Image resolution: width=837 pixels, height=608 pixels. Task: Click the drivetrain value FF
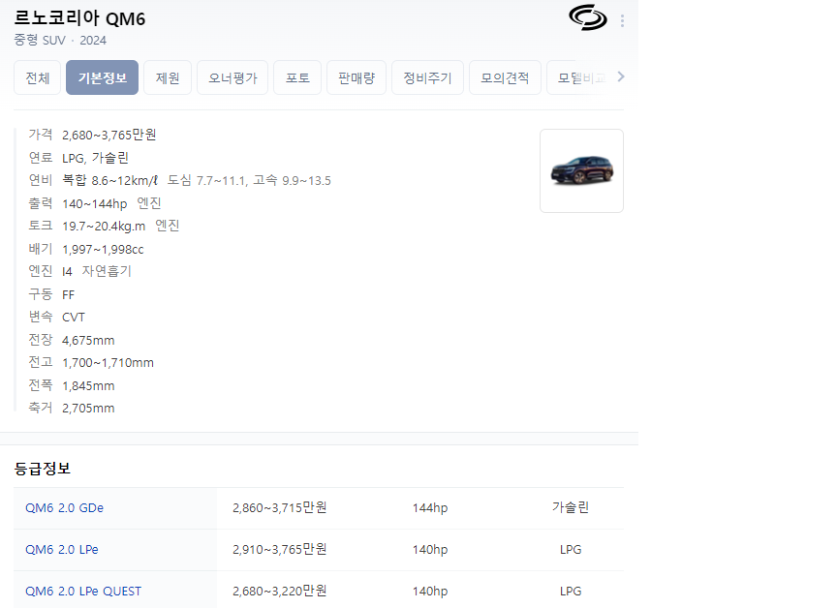[x=69, y=294]
